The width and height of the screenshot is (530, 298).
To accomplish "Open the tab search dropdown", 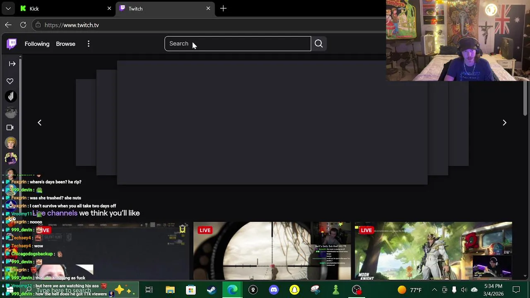I will click(x=8, y=8).
